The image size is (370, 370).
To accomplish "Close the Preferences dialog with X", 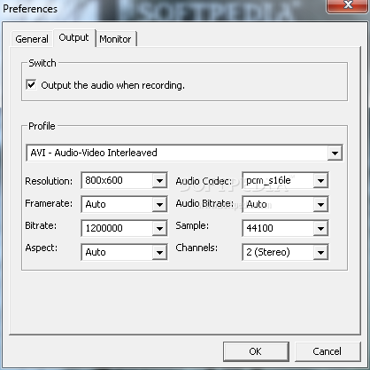I will pos(347,5).
